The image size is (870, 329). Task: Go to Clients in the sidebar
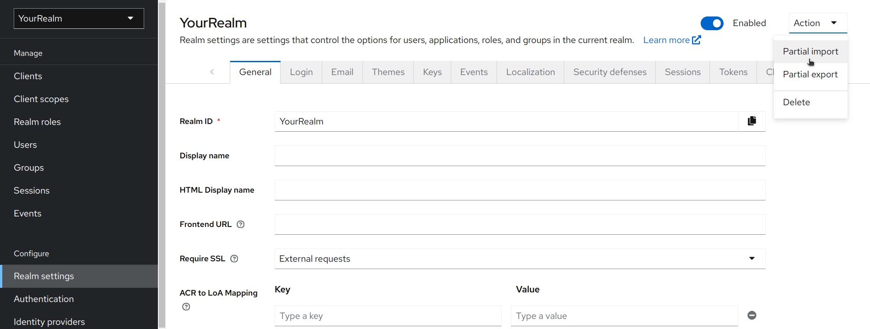click(x=28, y=76)
